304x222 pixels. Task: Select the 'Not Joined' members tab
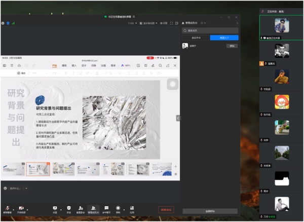(x=223, y=38)
